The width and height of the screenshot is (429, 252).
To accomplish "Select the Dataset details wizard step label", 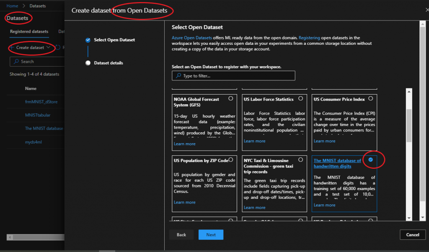I will 109,63.
